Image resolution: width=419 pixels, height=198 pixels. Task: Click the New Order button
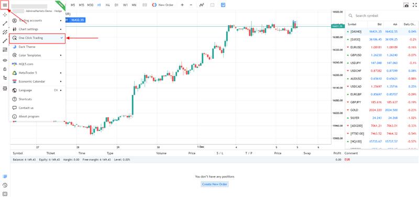[x=163, y=5]
